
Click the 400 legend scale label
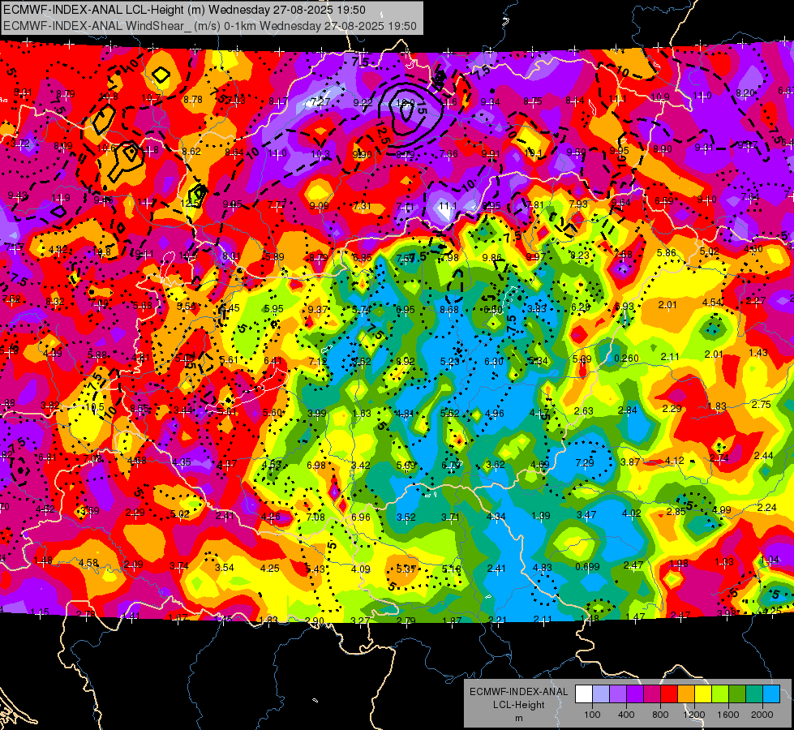tap(626, 715)
